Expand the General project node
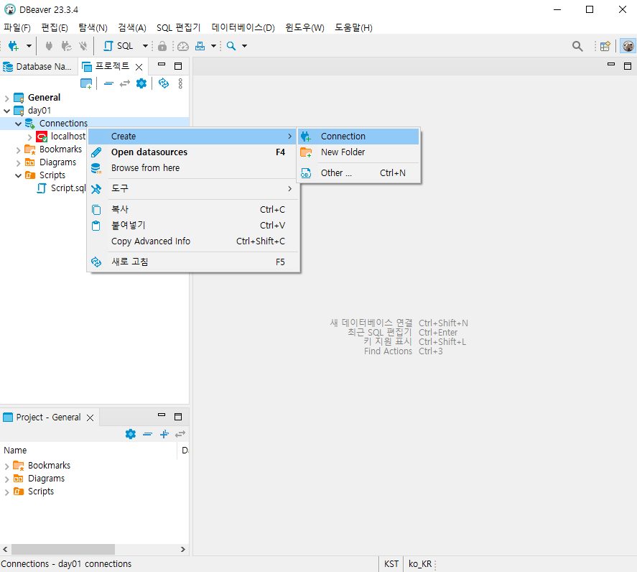The width and height of the screenshot is (637, 572). (x=6, y=98)
